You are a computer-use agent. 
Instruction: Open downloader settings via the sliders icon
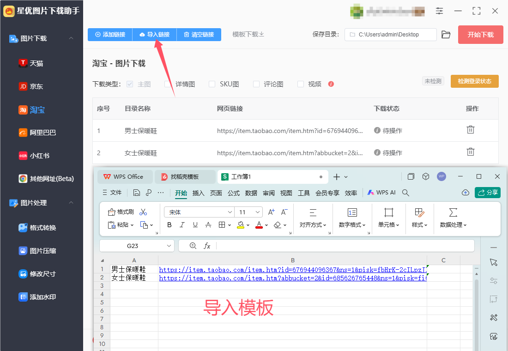coord(439,11)
